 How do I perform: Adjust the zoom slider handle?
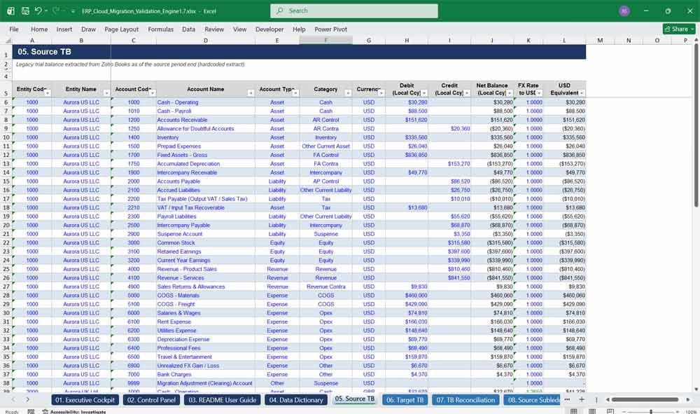651,411
